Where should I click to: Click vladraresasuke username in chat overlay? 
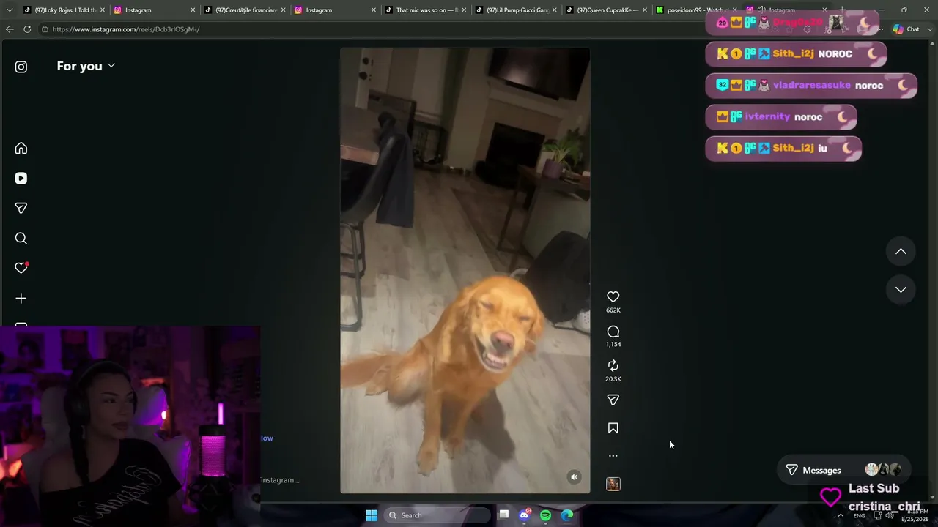coord(812,85)
